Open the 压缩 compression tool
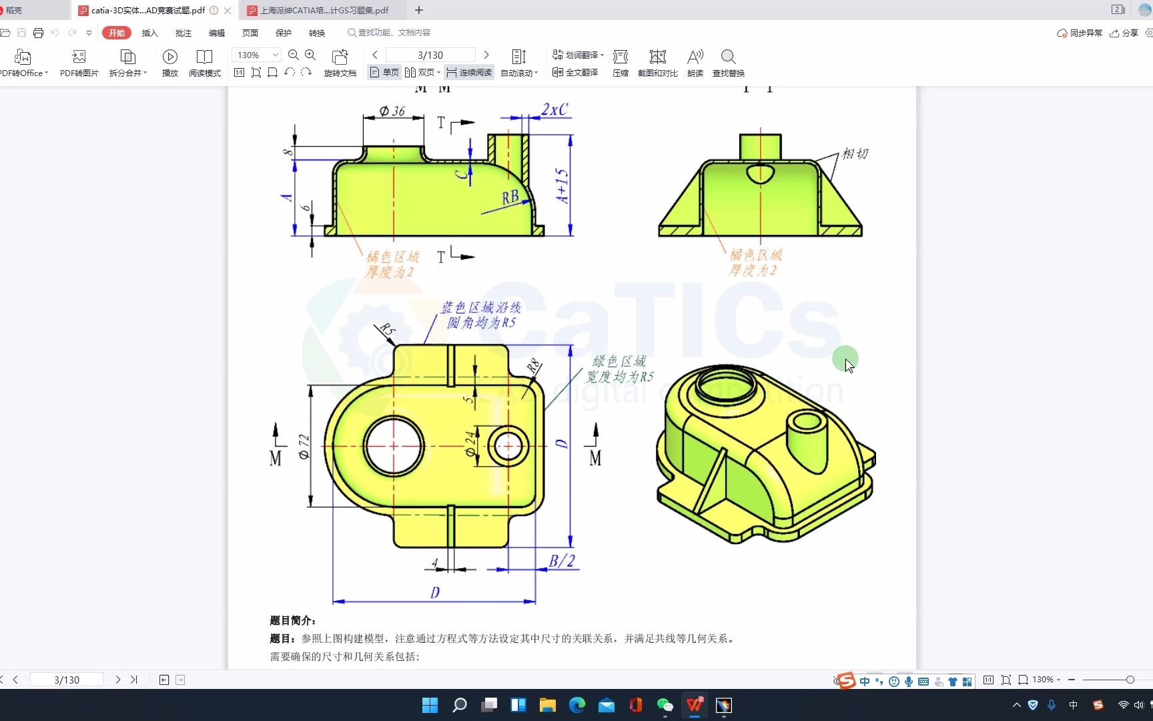Image resolution: width=1153 pixels, height=721 pixels. pyautogui.click(x=620, y=63)
